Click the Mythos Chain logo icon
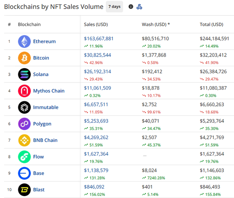 click(24, 91)
